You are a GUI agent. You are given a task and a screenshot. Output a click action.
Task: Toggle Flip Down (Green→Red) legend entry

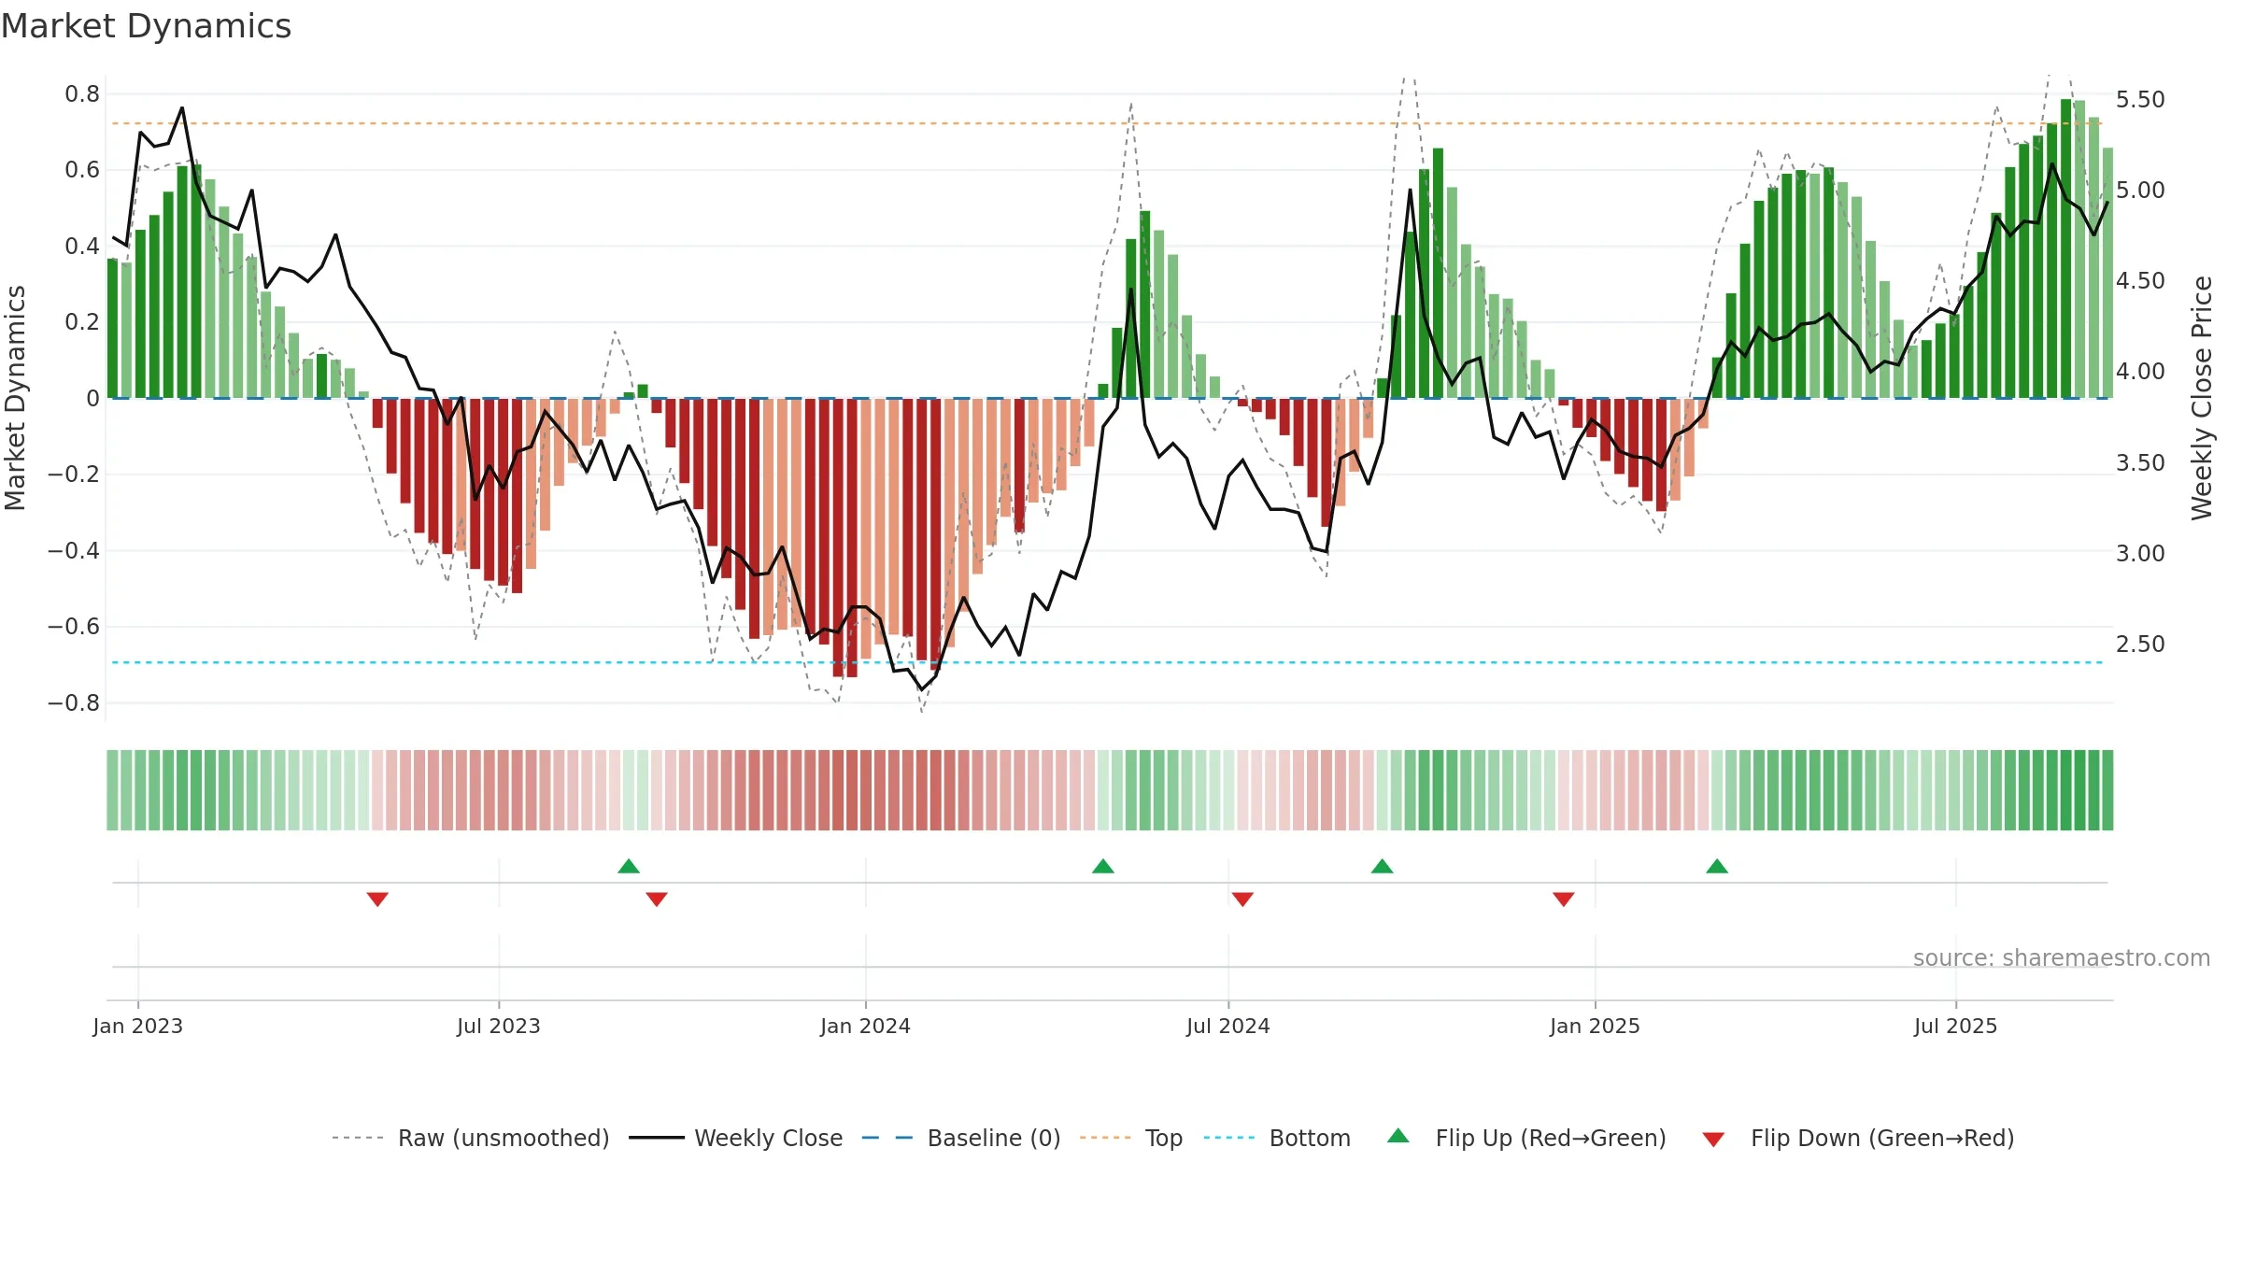tap(1858, 1138)
